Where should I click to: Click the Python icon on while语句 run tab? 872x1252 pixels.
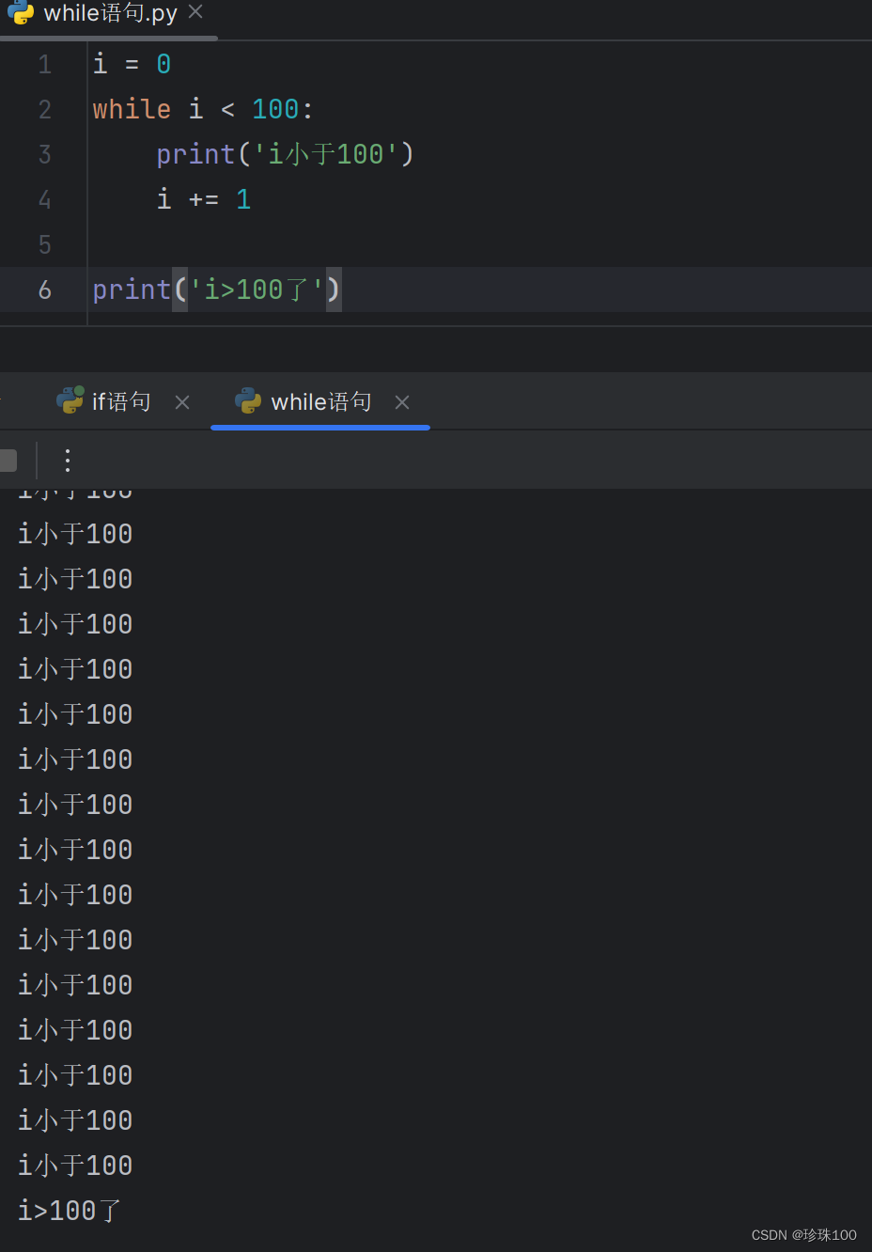point(248,400)
